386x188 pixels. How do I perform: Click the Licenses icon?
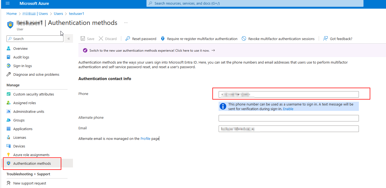point(8,137)
